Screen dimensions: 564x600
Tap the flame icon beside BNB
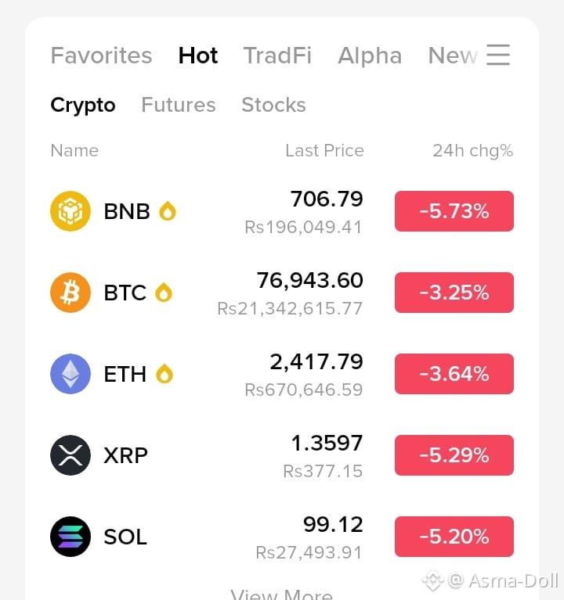[168, 211]
